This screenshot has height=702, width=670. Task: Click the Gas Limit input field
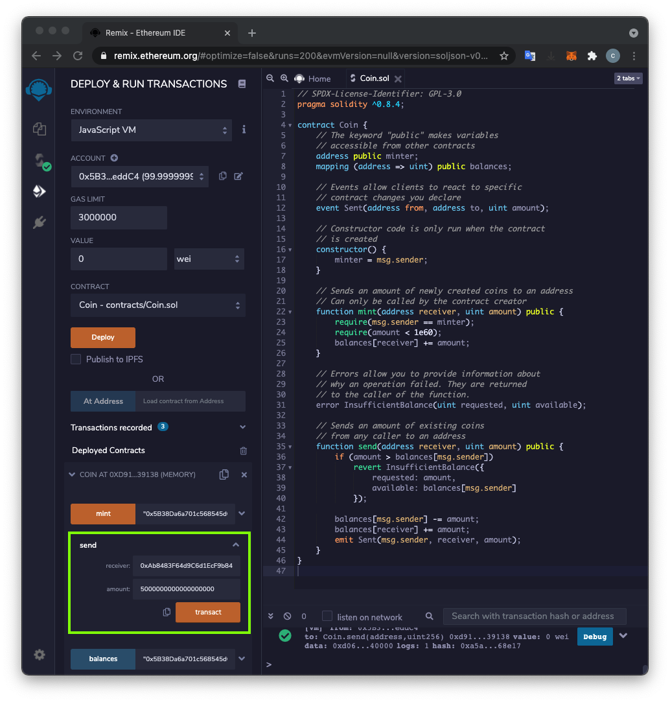point(119,217)
